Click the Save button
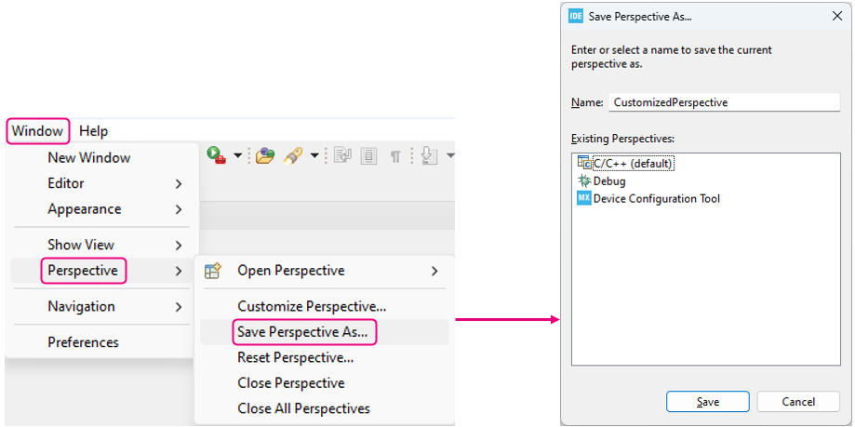 (708, 402)
